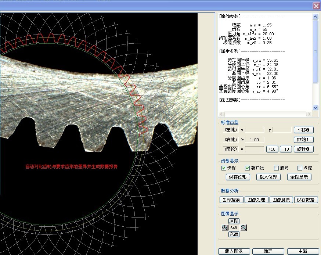Click 图像复原 button
Viewport: 321px width, 255px height.
click(x=281, y=200)
